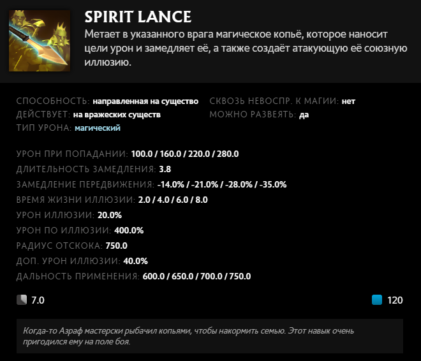Click the 'да' dispellable value
This screenshot has height=361, width=421.
[x=304, y=115]
